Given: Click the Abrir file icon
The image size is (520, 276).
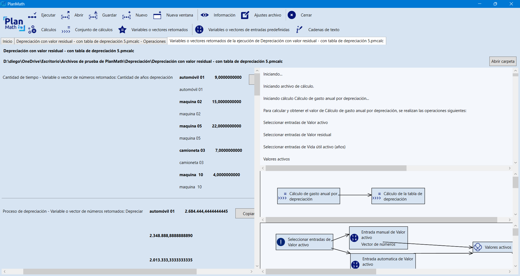Looking at the screenshot, I should click(65, 15).
